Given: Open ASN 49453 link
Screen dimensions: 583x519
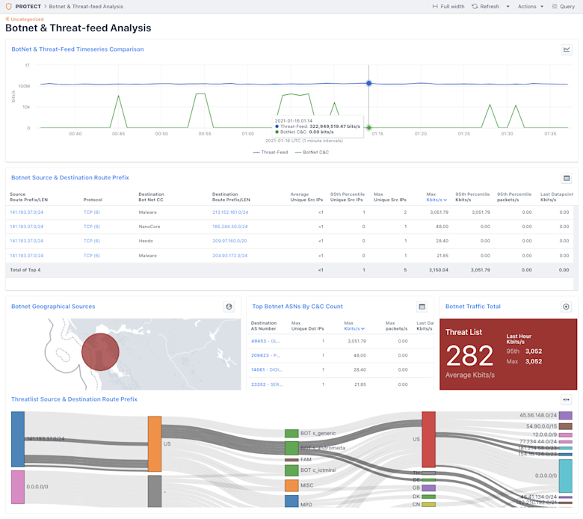Looking at the screenshot, I should [265, 341].
